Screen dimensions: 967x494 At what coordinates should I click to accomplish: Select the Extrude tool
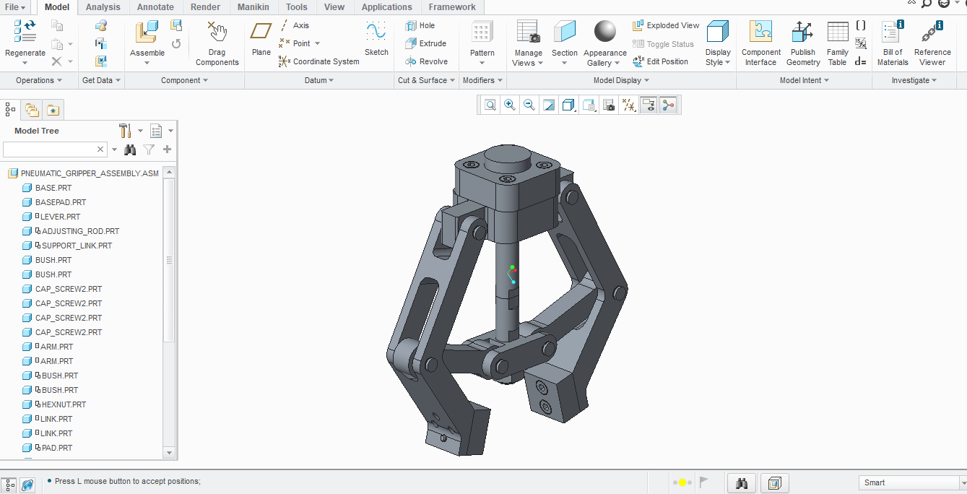coord(425,43)
